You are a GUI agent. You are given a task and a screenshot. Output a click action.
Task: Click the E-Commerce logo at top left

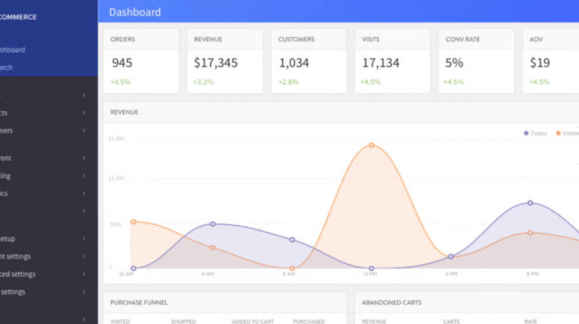[18, 17]
